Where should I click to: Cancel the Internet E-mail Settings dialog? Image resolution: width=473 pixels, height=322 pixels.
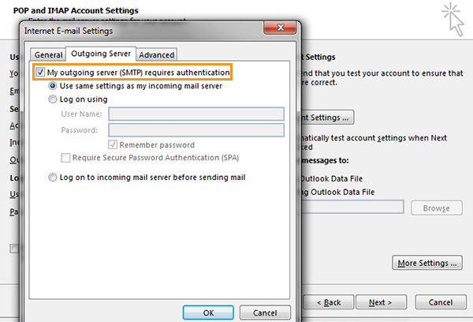(265, 313)
